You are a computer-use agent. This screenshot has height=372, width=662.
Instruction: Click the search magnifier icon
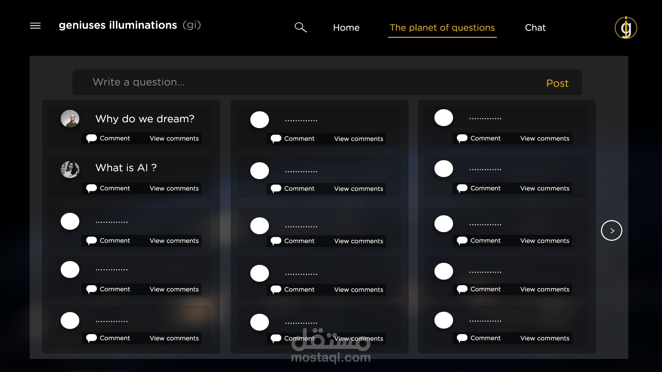(x=300, y=27)
